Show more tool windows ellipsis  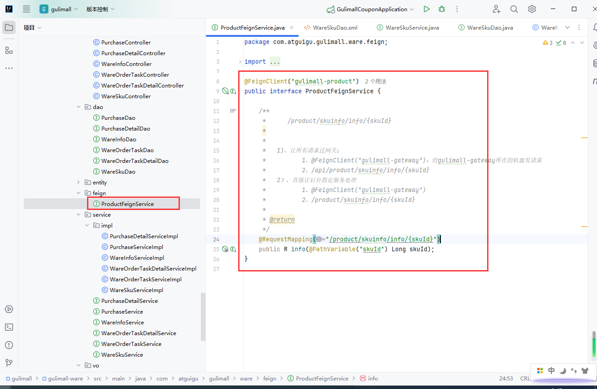(9, 68)
